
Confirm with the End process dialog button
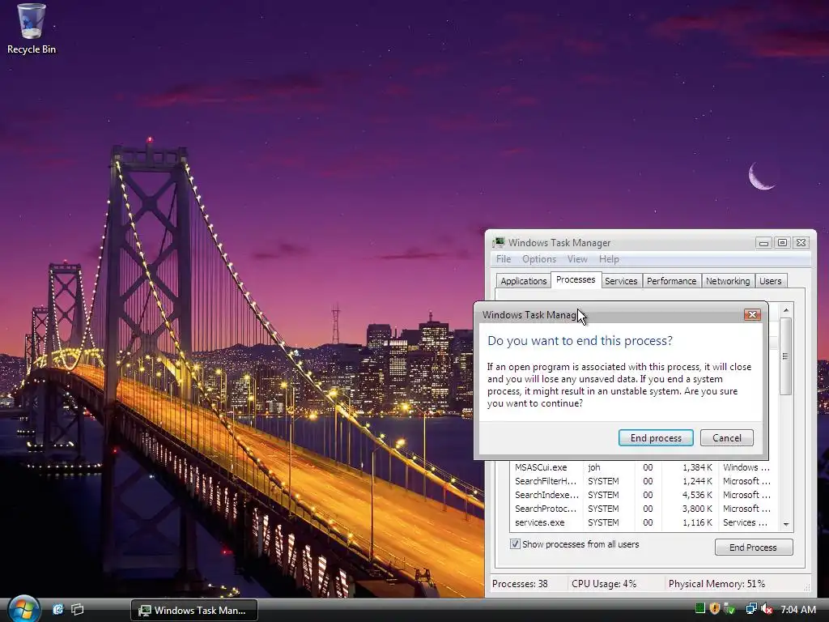[656, 438]
